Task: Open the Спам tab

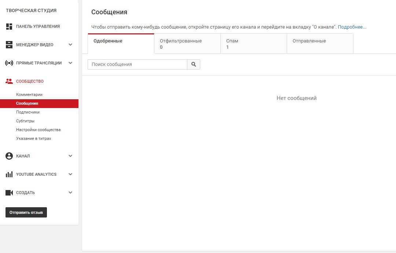Action: (254, 44)
